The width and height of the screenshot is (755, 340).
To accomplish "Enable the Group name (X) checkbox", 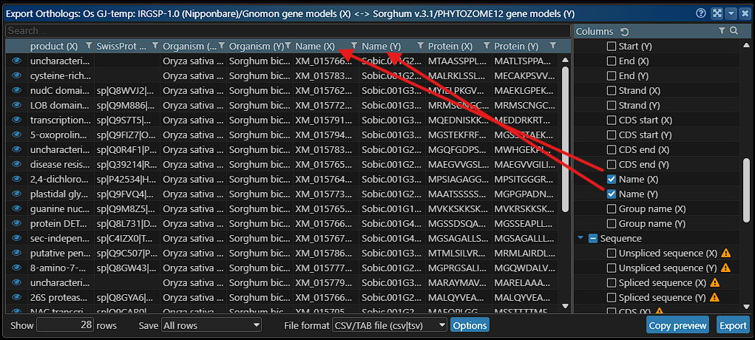I will (612, 208).
